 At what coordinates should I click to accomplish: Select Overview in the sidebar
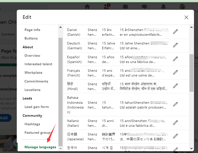point(32,56)
